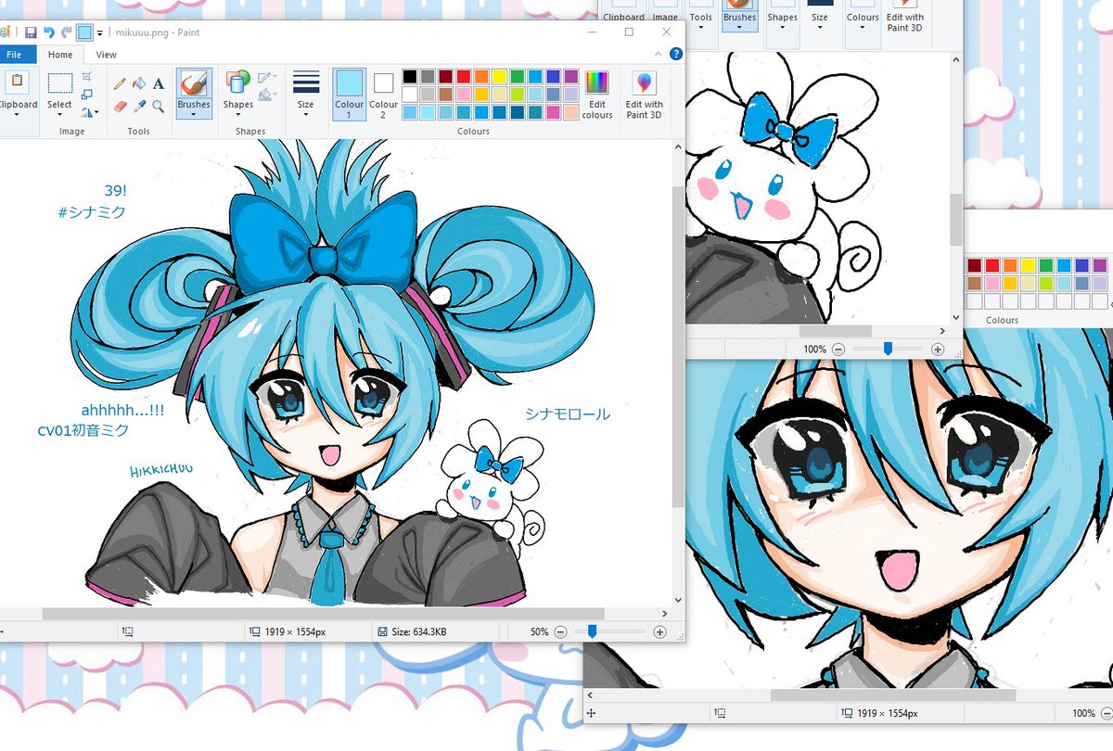1113x751 pixels.
Task: Pick black swatch in mikuuu.png palette
Action: pyautogui.click(x=410, y=77)
